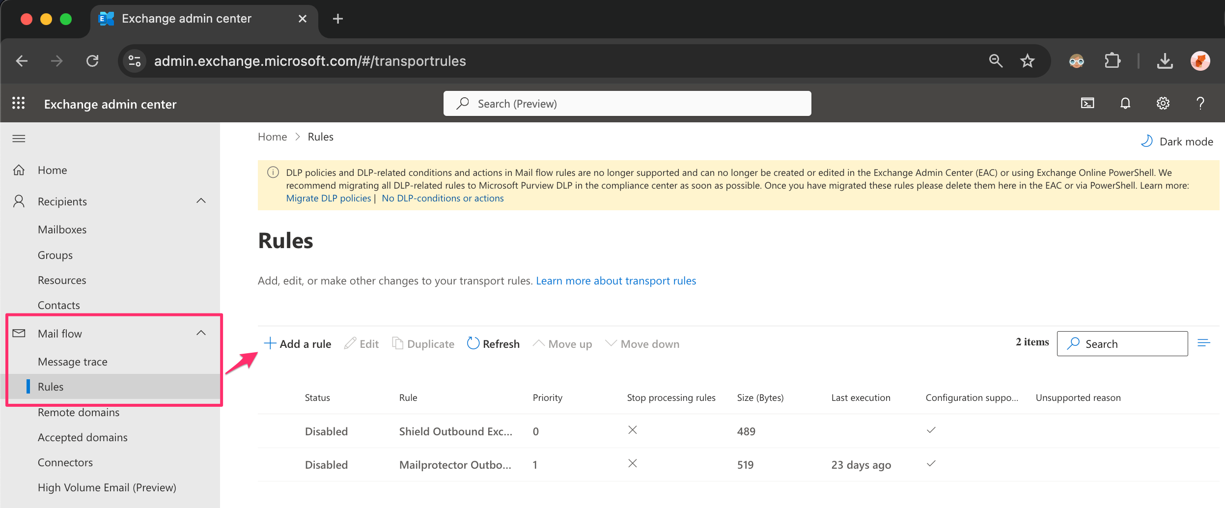
Task: Open Mailprotector Outbo... rule
Action: (455, 464)
